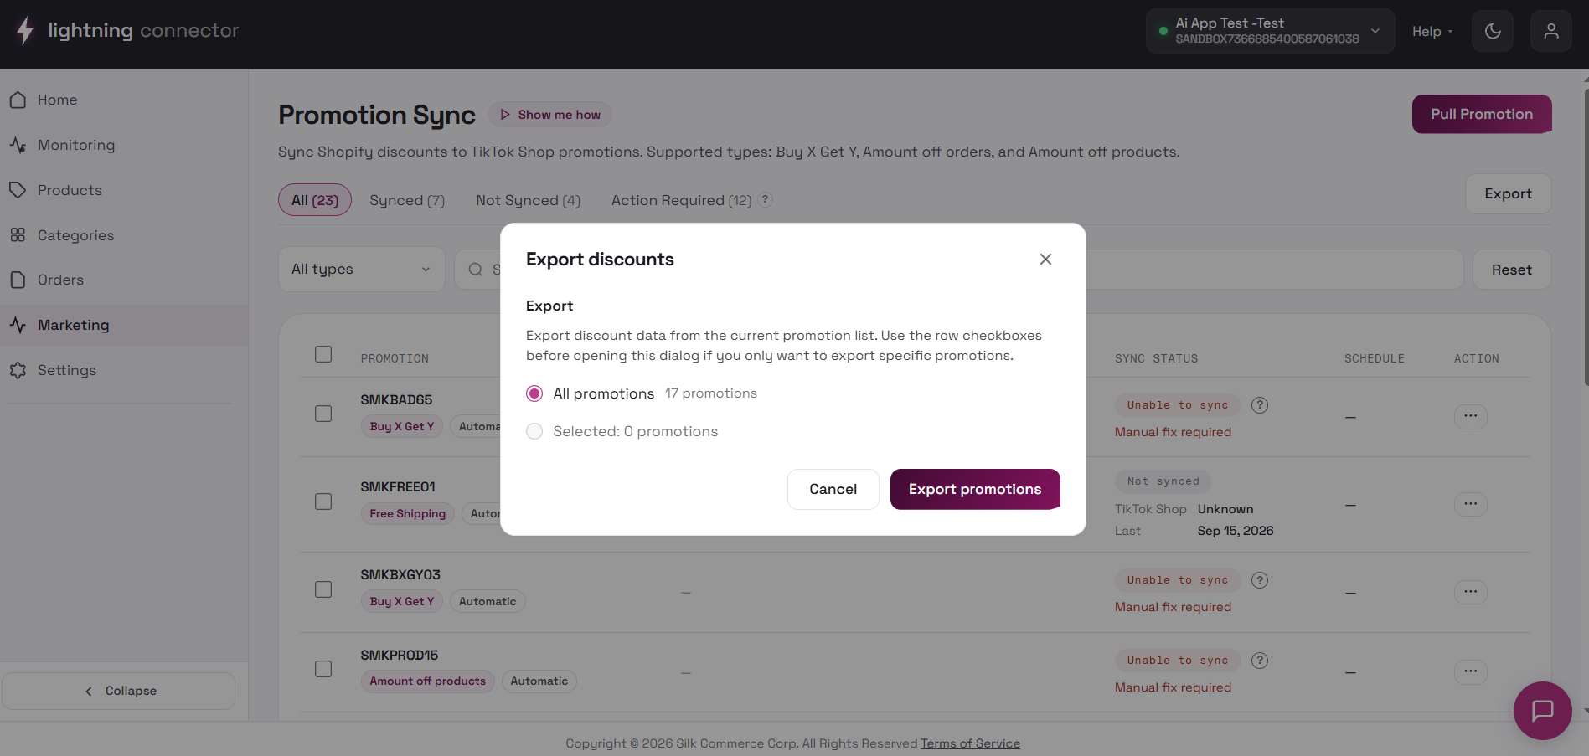The height and width of the screenshot is (756, 1589).
Task: Expand the Help menu
Action: point(1432,32)
